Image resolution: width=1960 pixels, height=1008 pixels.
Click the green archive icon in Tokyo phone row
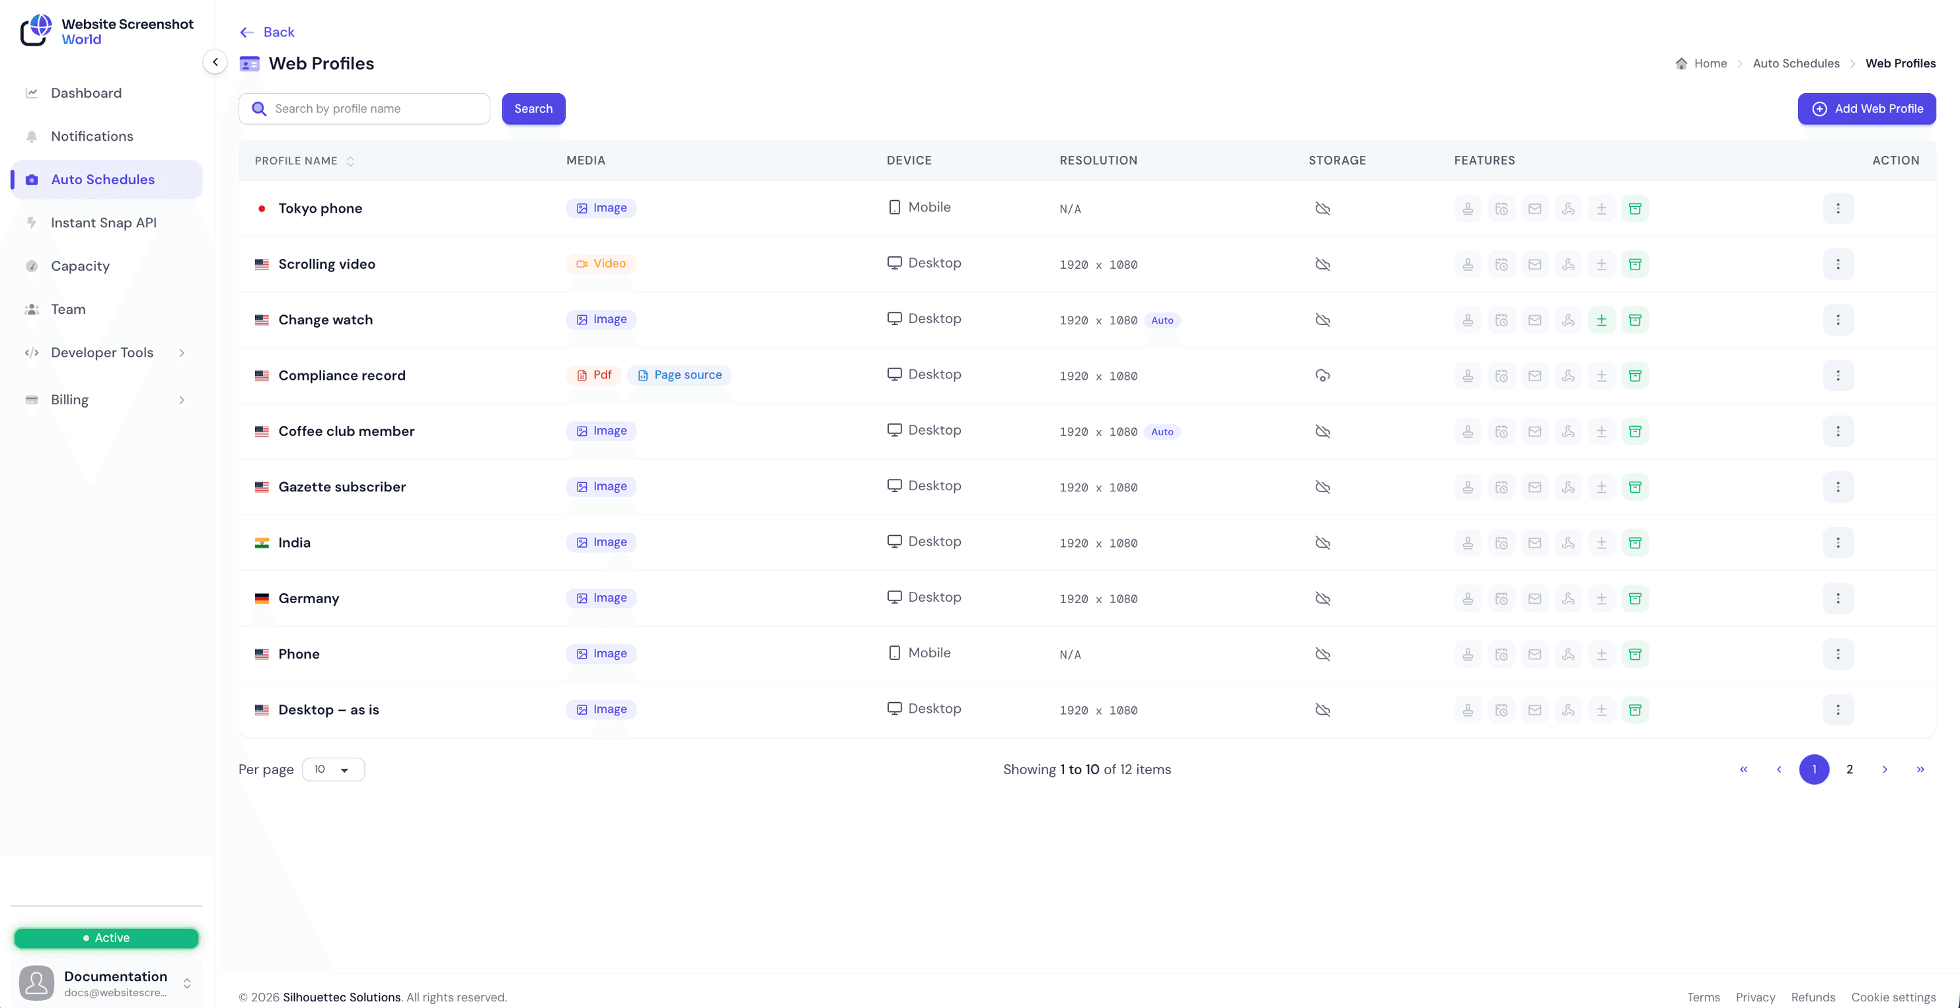point(1635,209)
